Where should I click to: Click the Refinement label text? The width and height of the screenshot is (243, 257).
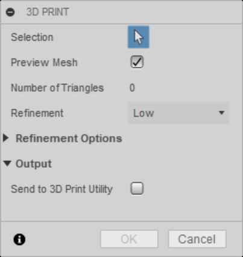(x=37, y=113)
